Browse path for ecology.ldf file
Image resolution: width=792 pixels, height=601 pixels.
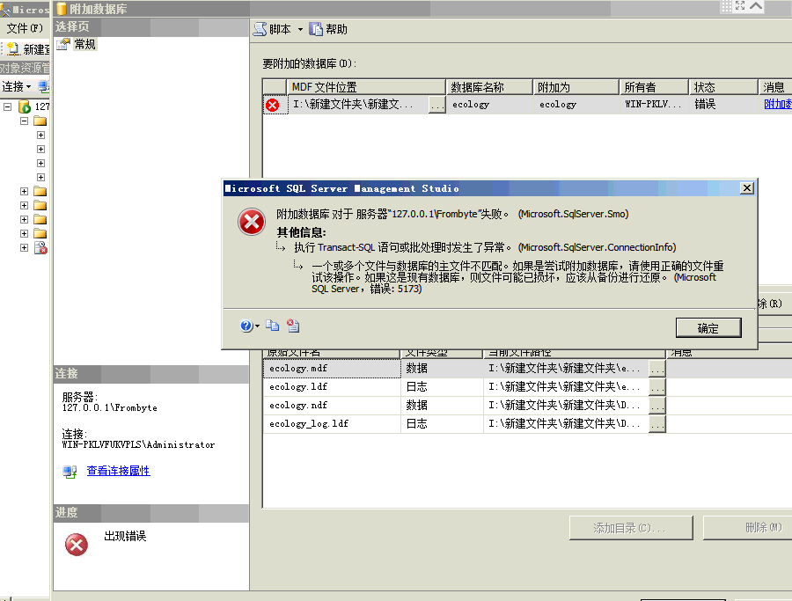tap(657, 387)
